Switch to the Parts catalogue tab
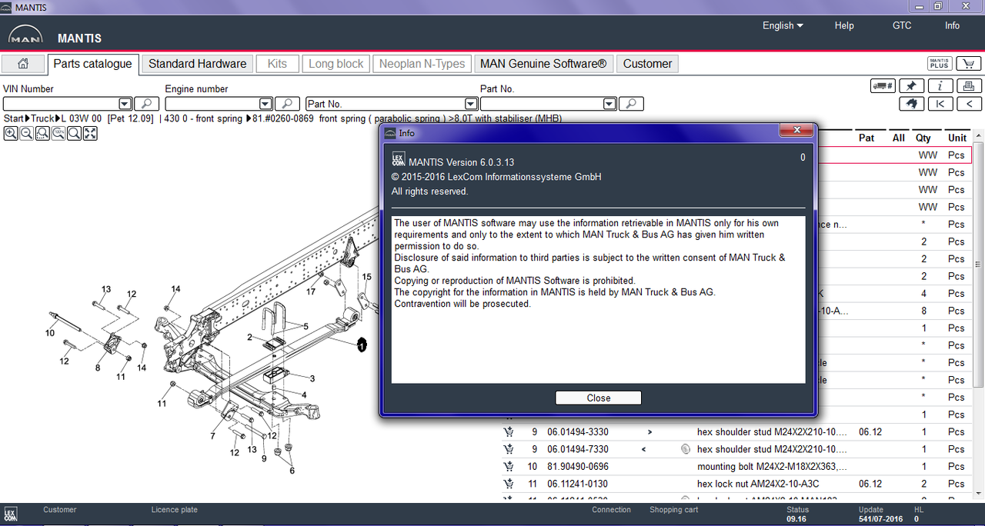 coord(93,64)
